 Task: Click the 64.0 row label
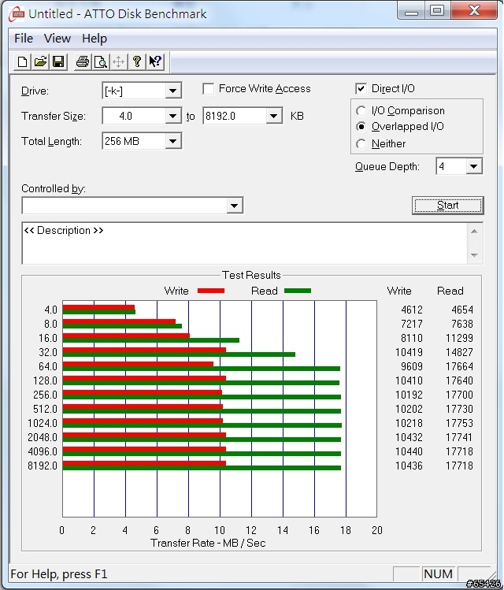point(48,366)
